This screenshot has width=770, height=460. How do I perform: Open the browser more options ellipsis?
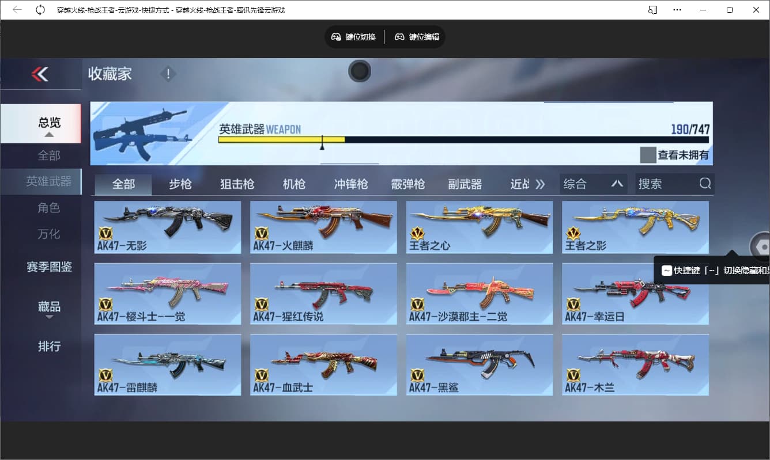pyautogui.click(x=677, y=10)
